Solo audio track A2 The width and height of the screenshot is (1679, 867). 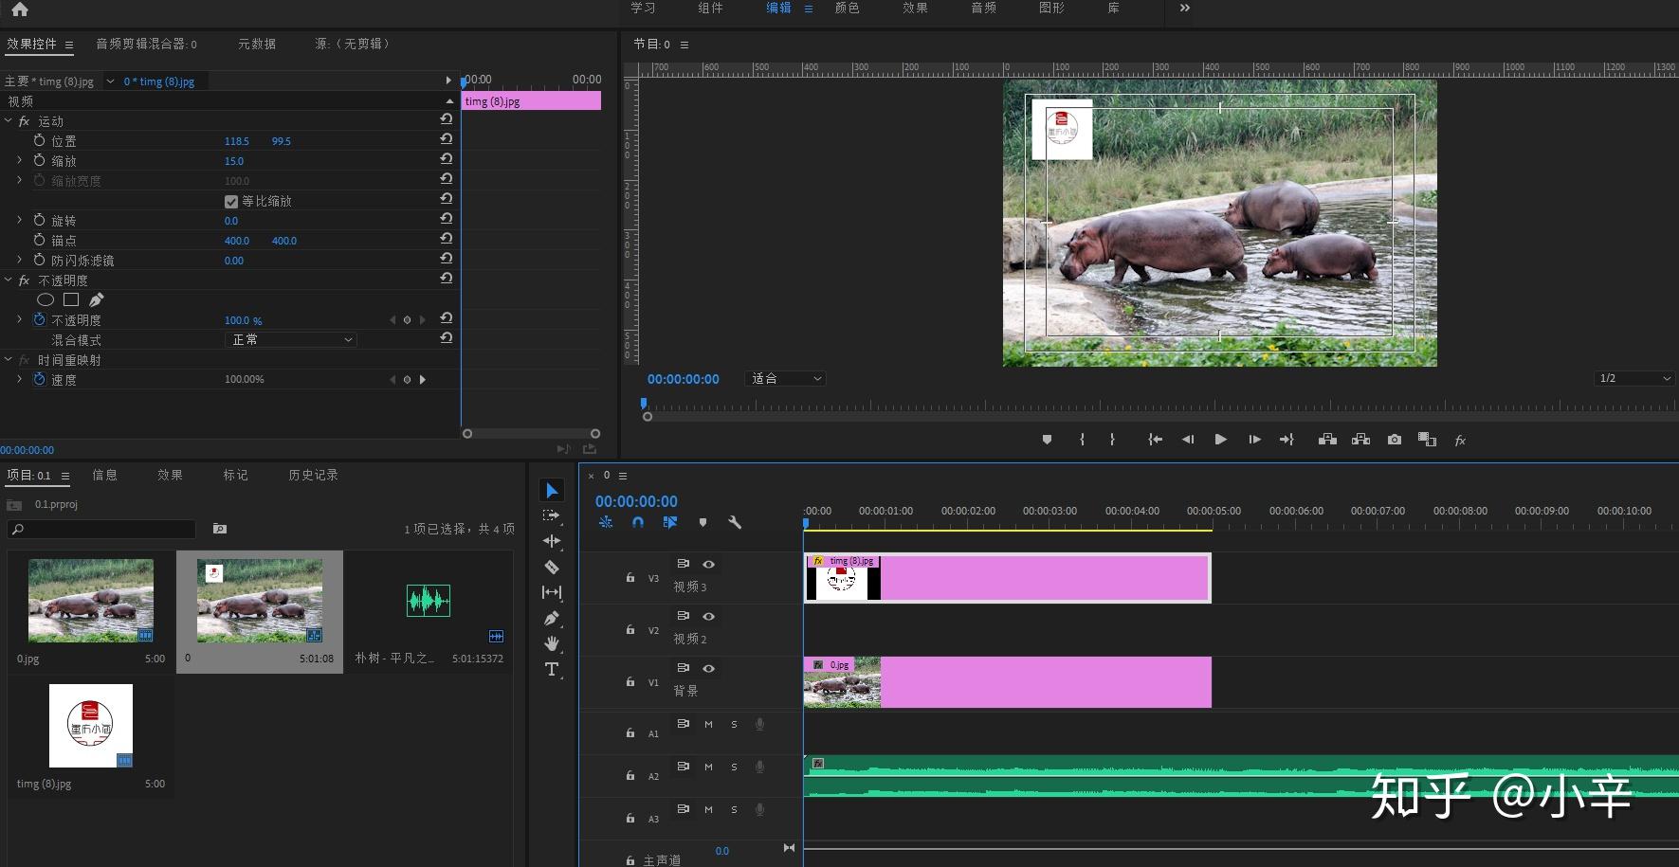click(734, 768)
